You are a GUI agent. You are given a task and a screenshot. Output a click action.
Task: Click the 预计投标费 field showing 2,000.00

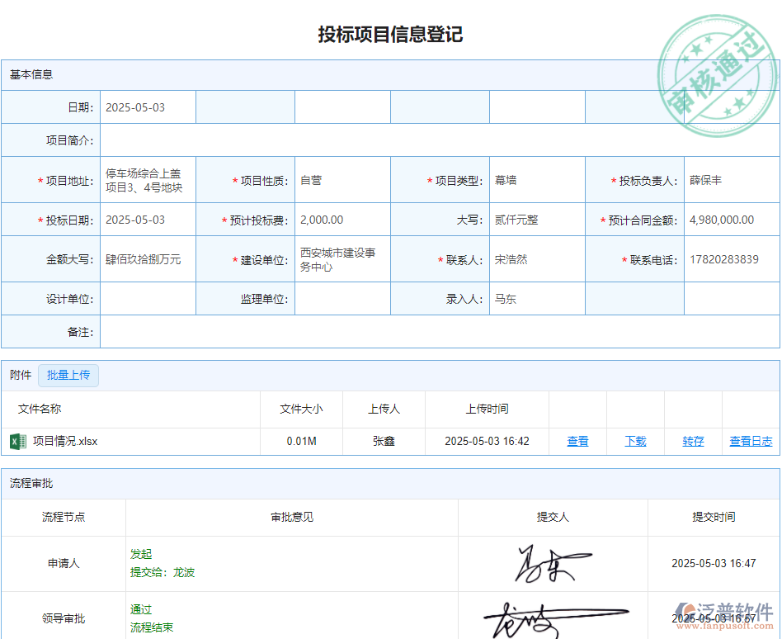click(x=342, y=220)
